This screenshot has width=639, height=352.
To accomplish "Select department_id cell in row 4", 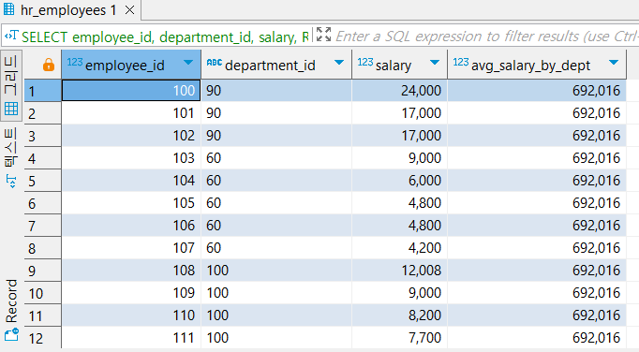I will tap(276, 157).
